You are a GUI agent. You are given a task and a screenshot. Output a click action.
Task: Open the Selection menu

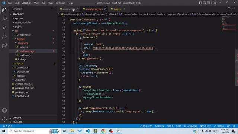click(x=26, y=3)
